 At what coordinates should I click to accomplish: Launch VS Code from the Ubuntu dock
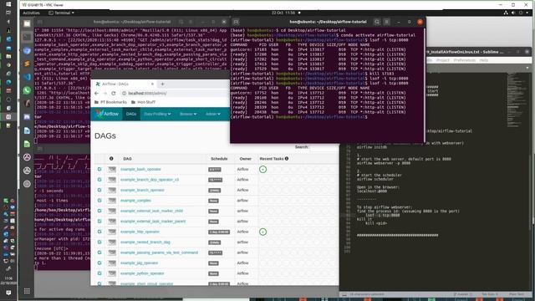27,77
